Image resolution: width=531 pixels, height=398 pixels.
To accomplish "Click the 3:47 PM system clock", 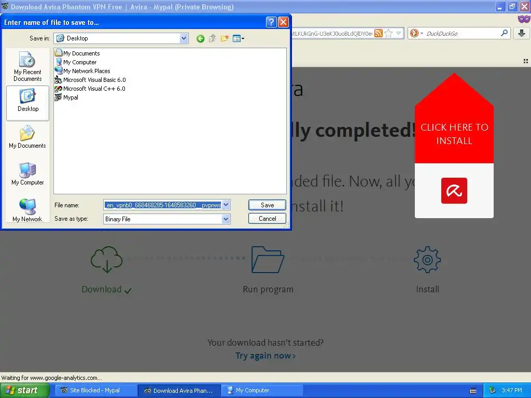I will pos(512,390).
